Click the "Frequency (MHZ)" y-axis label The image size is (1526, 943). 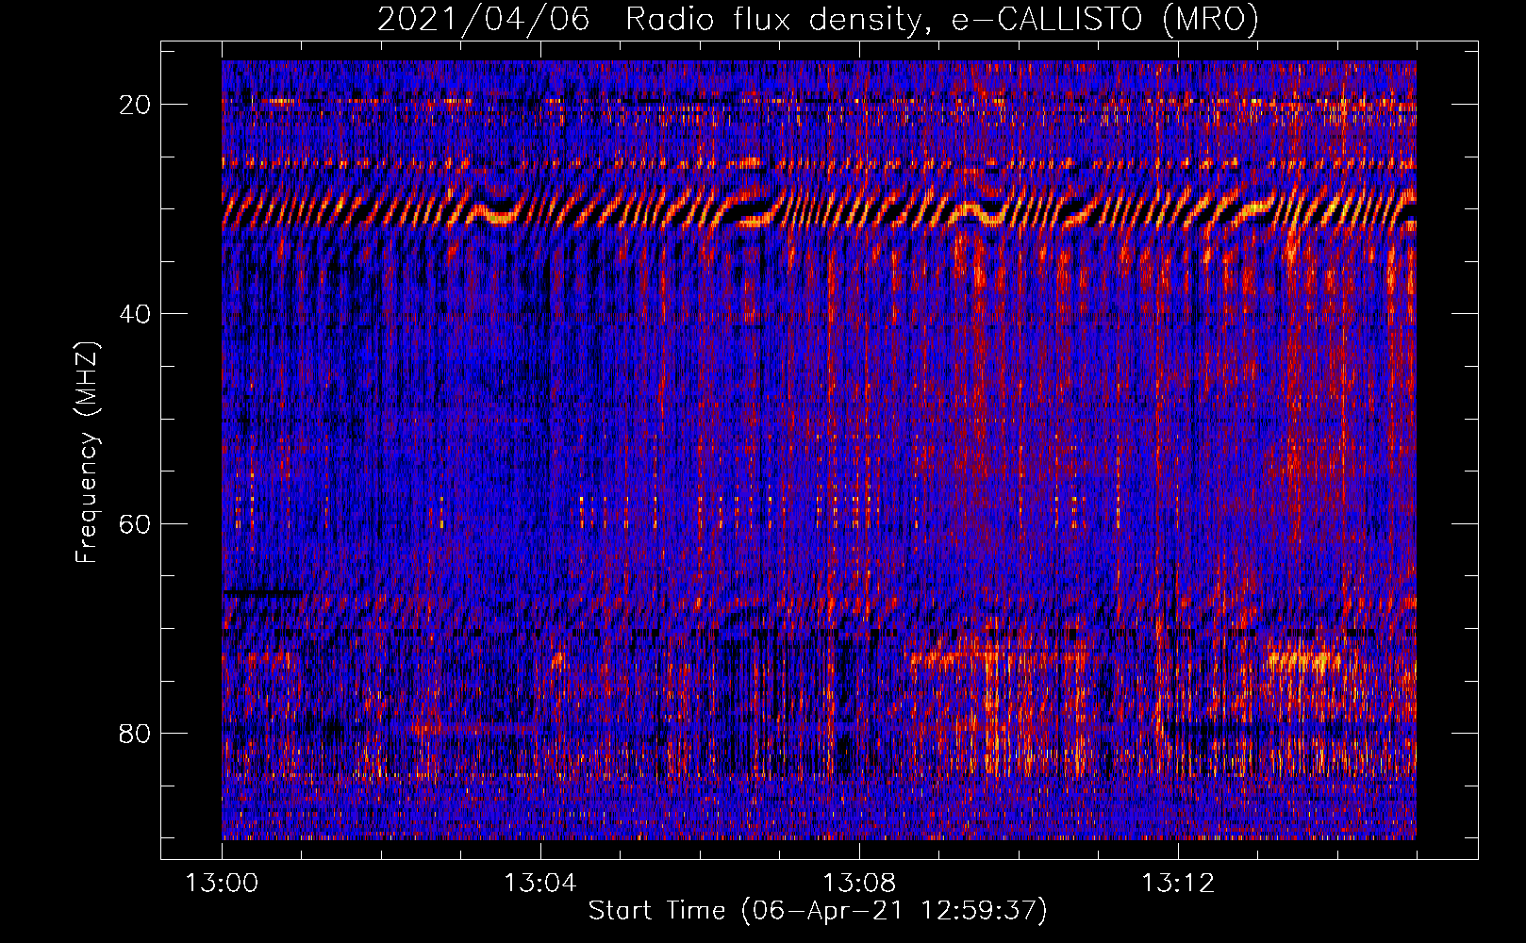pos(87,453)
